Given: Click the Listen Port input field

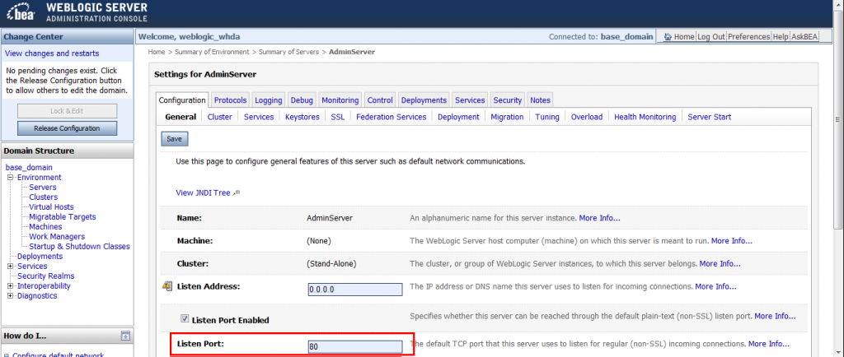Looking at the screenshot, I should tap(354, 346).
